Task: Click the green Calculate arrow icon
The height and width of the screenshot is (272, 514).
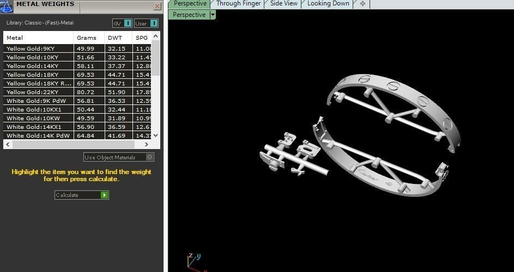Action: pyautogui.click(x=104, y=195)
